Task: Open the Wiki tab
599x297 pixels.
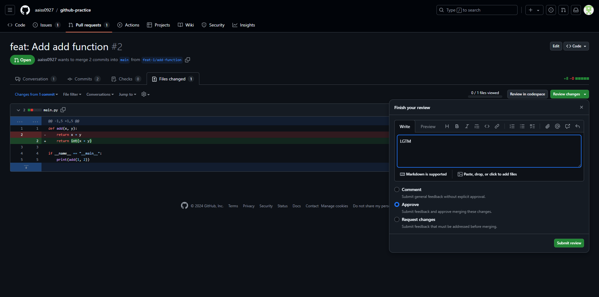Action: tap(186, 25)
